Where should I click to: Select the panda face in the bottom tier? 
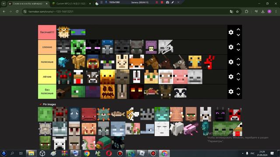[x=180, y=92]
